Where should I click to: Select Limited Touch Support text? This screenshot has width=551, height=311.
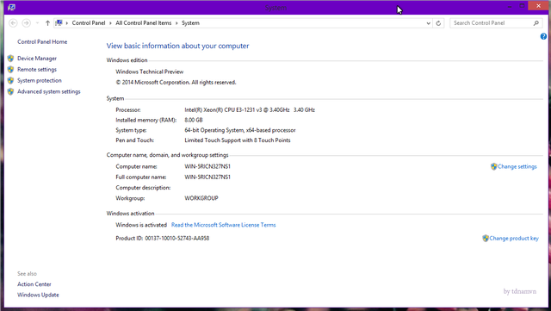(238, 140)
